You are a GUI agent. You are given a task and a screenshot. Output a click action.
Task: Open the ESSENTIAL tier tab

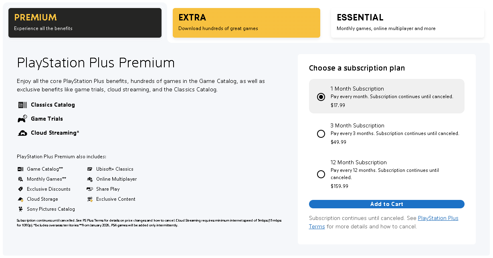coord(407,22)
